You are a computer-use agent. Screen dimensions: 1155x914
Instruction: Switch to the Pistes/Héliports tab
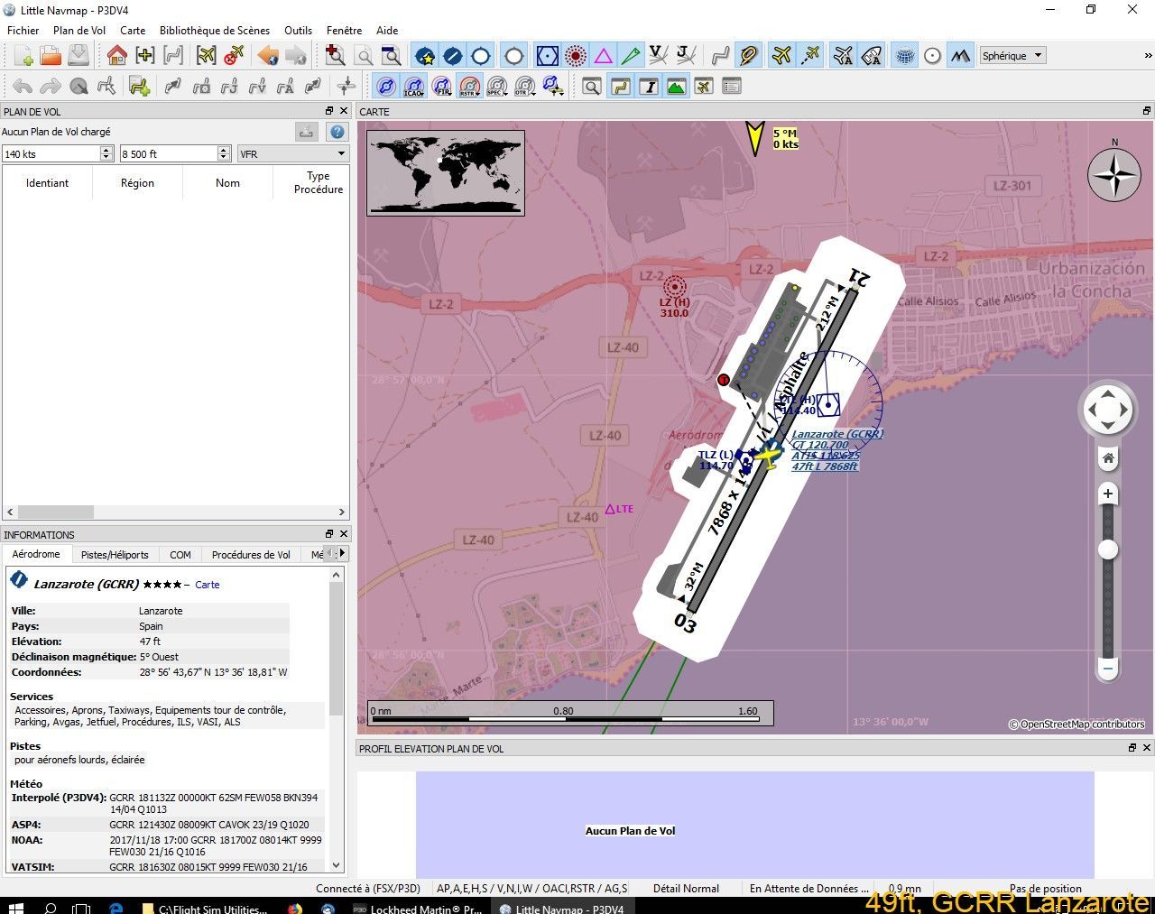point(115,555)
